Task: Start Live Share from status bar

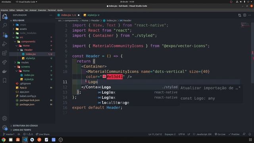Action: tap(42, 134)
